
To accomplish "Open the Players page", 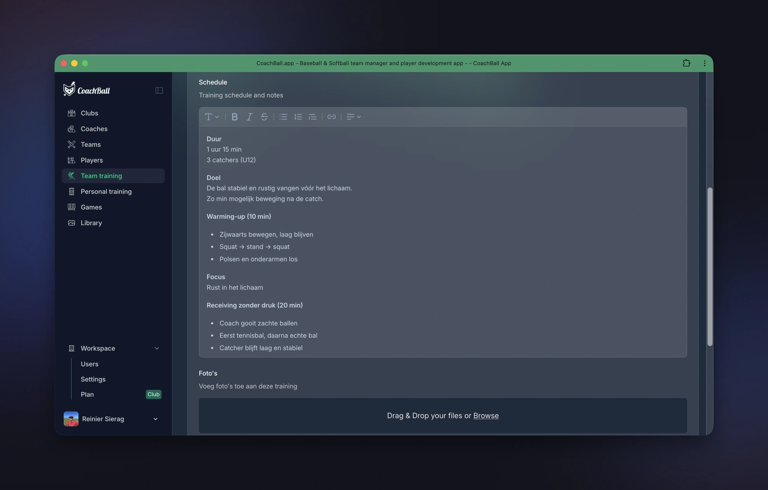I will click(x=91, y=160).
